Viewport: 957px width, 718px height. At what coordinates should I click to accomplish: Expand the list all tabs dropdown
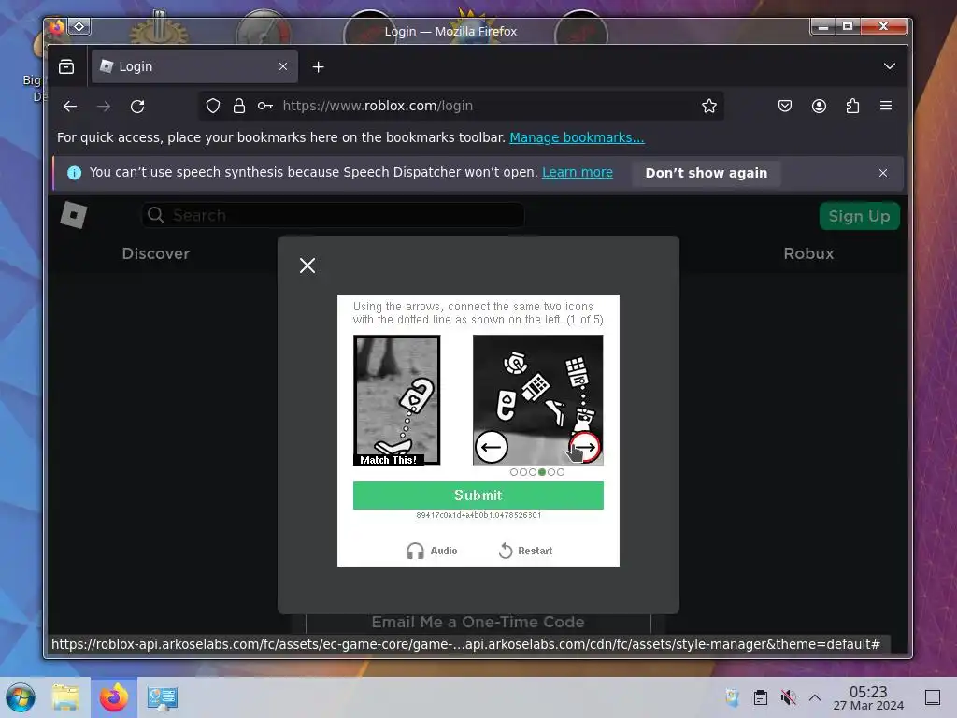(x=890, y=66)
